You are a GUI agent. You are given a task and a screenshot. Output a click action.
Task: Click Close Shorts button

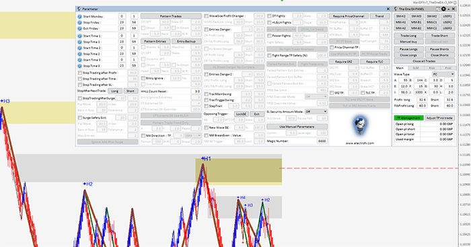pyautogui.click(x=440, y=55)
